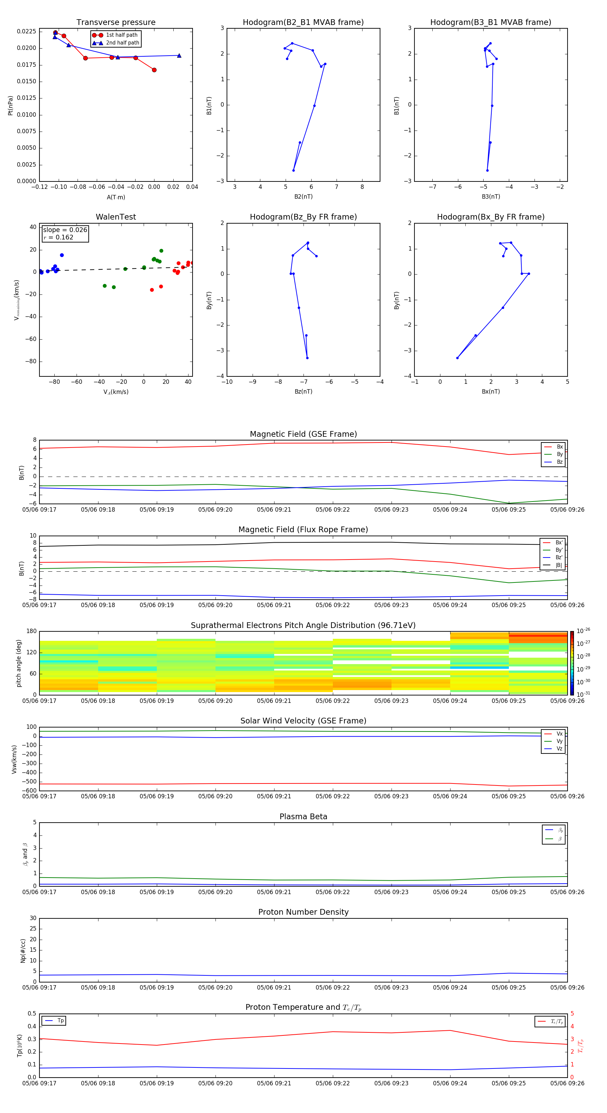This screenshot has width=607, height=1113.
Task: Click the 'Plasma Beta' plot title
Action: 303,817
